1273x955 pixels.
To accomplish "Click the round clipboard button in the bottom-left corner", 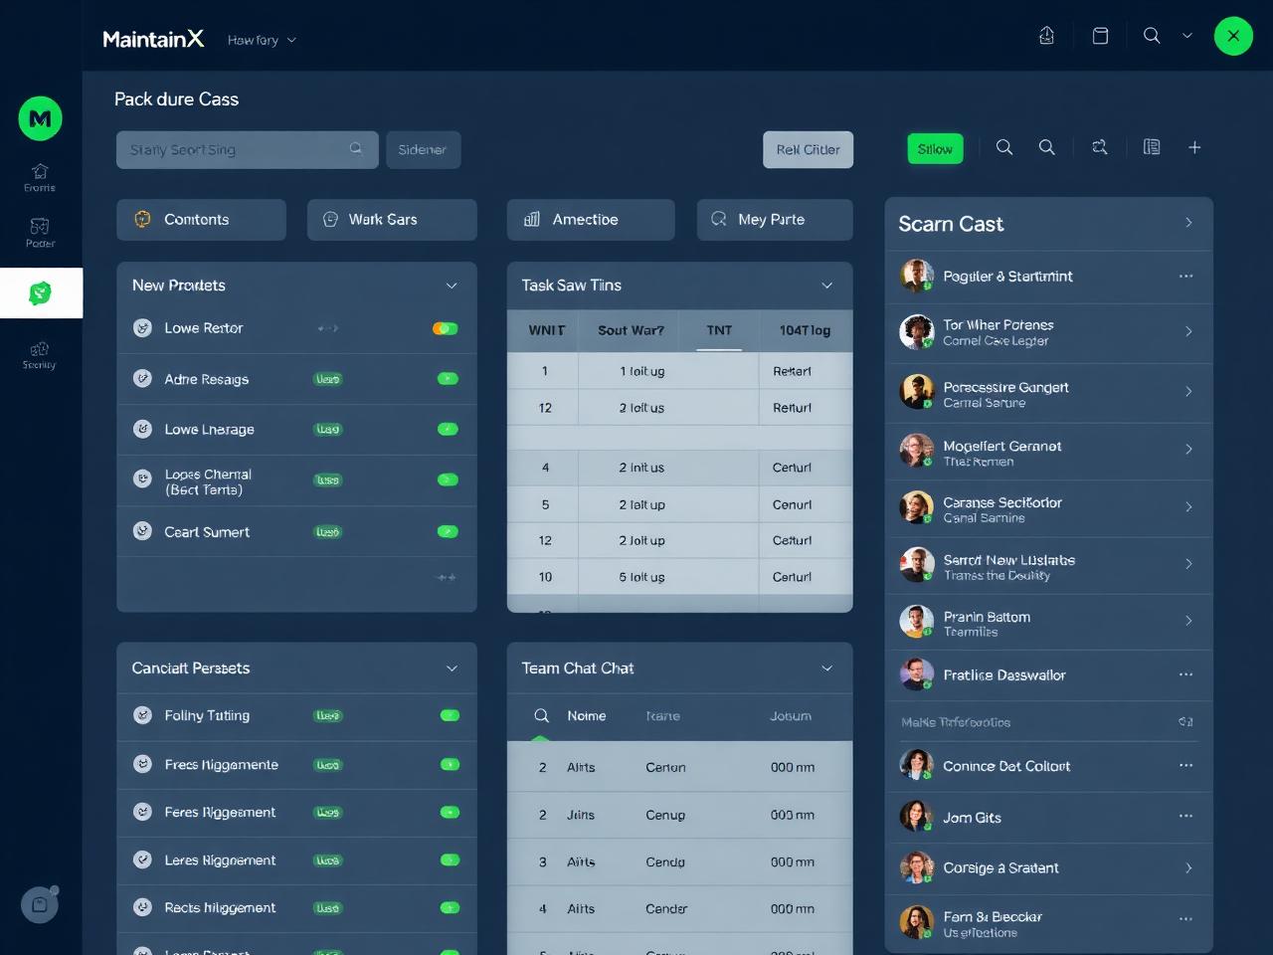I will [40, 904].
